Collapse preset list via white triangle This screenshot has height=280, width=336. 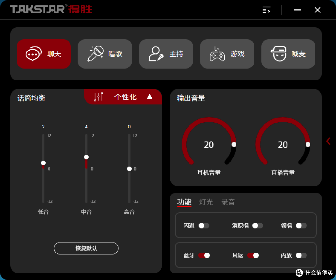[x=150, y=97]
